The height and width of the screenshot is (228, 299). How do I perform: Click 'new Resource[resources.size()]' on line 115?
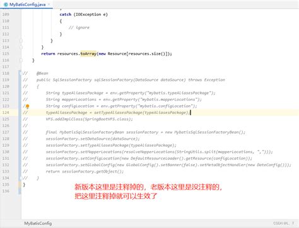(x=134, y=54)
